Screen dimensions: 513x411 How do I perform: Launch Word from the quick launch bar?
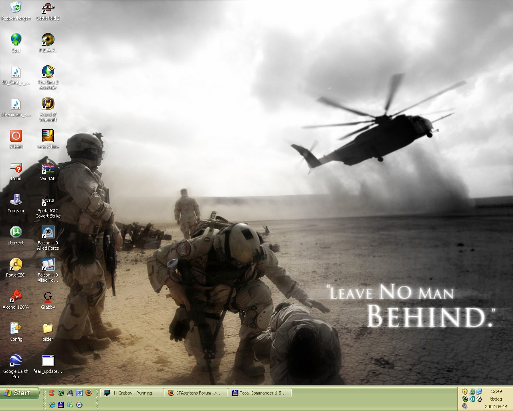(79, 393)
